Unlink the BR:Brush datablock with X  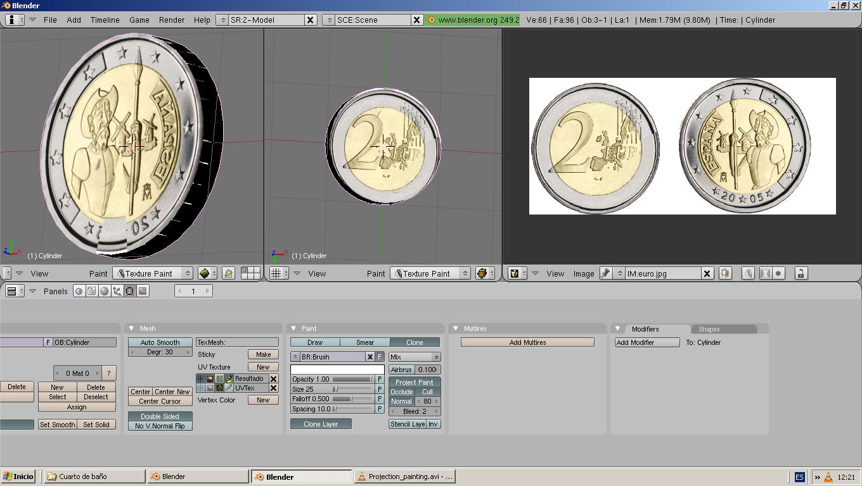[370, 357]
